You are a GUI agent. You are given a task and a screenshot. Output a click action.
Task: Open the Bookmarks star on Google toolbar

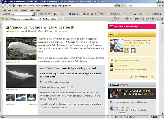pos(70,14)
